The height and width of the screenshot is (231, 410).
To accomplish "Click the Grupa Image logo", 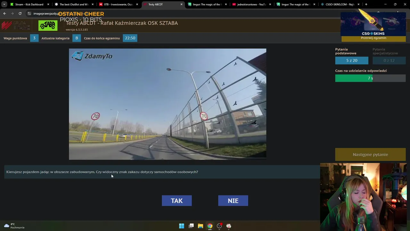I will click(x=16, y=26).
